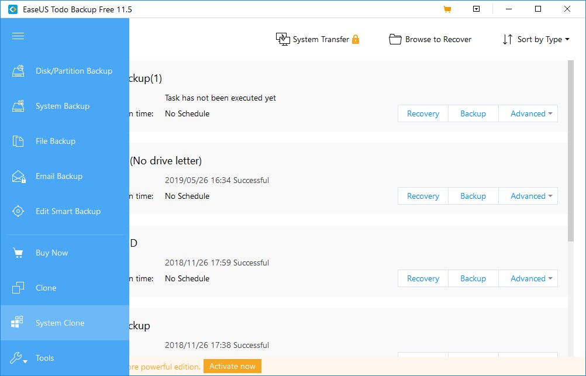Click Browse to Recover label
Screen dimensions: 586x376
(439, 39)
